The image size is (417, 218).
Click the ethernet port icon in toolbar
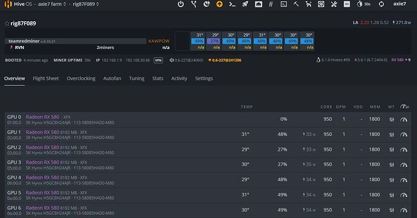tap(258, 4)
